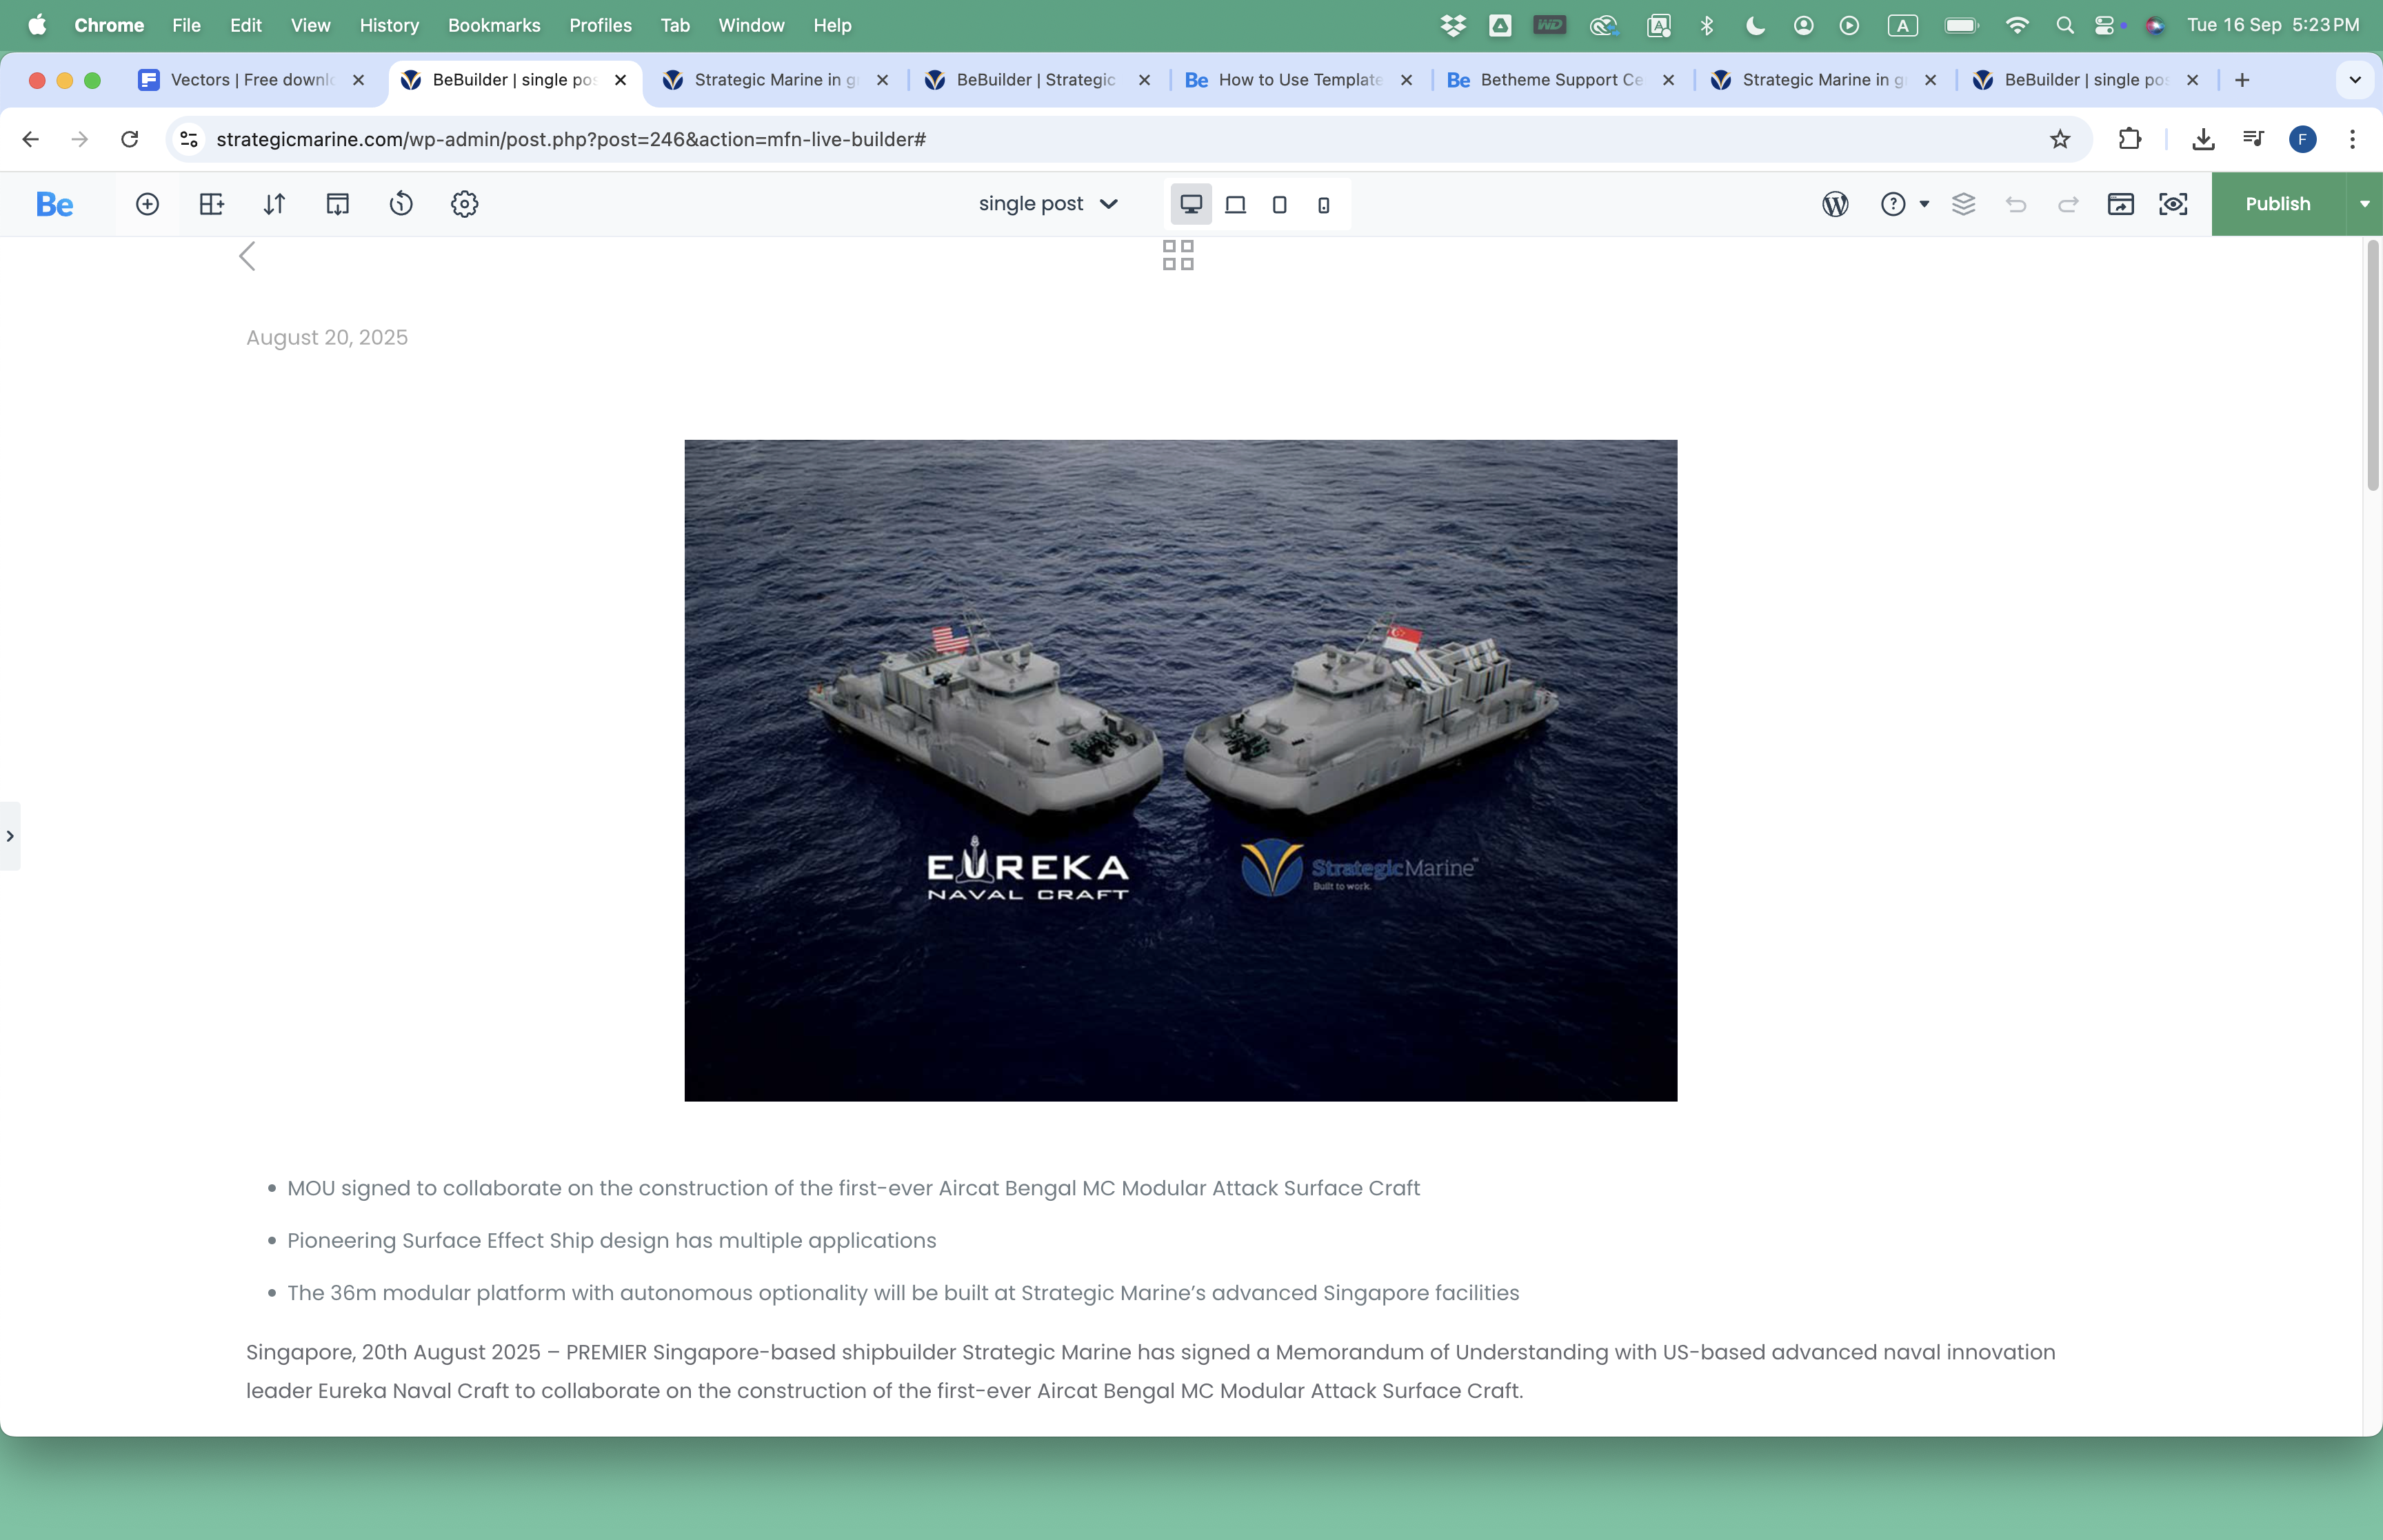The height and width of the screenshot is (1540, 2383).
Task: Open the Bookmarks menu
Action: (x=494, y=25)
